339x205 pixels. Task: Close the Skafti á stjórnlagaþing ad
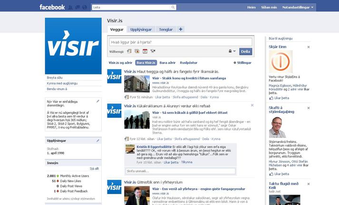tap(309, 108)
